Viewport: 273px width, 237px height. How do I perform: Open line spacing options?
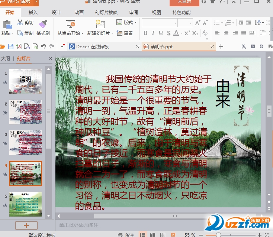tap(263, 33)
